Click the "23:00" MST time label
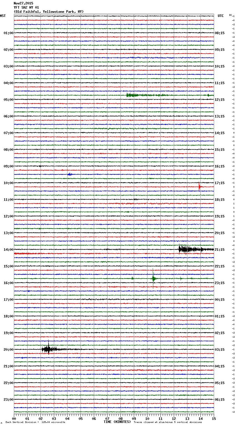 pyautogui.click(x=9, y=400)
